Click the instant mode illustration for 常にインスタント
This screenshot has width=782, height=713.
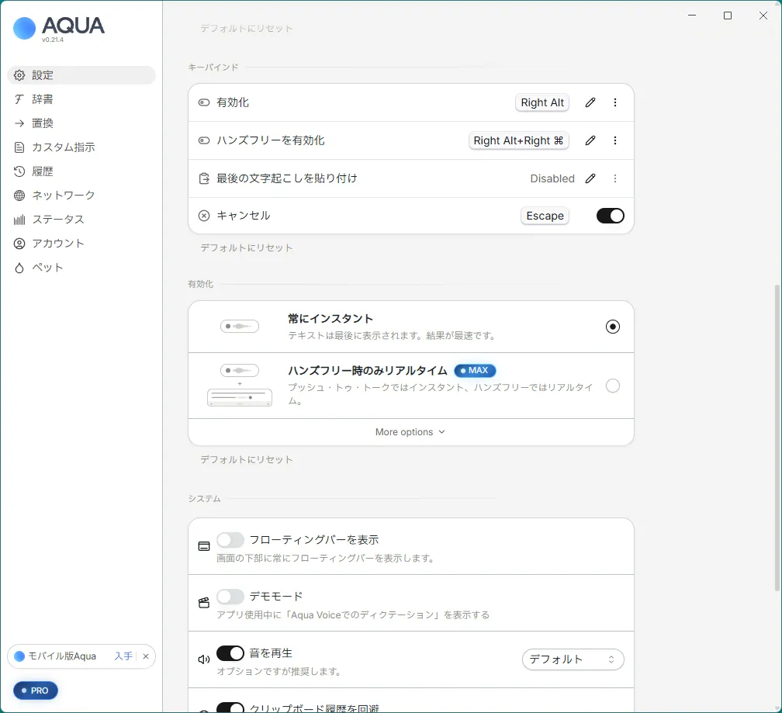coord(240,327)
